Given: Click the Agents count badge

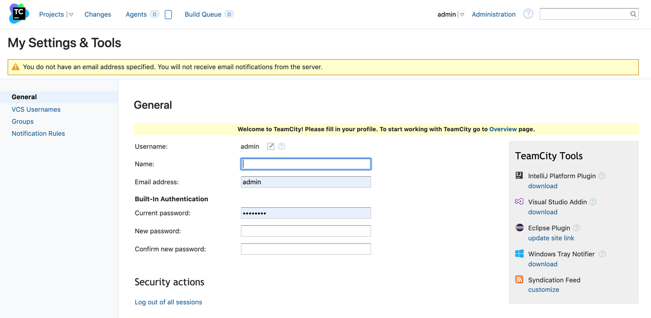Looking at the screenshot, I should [x=155, y=15].
